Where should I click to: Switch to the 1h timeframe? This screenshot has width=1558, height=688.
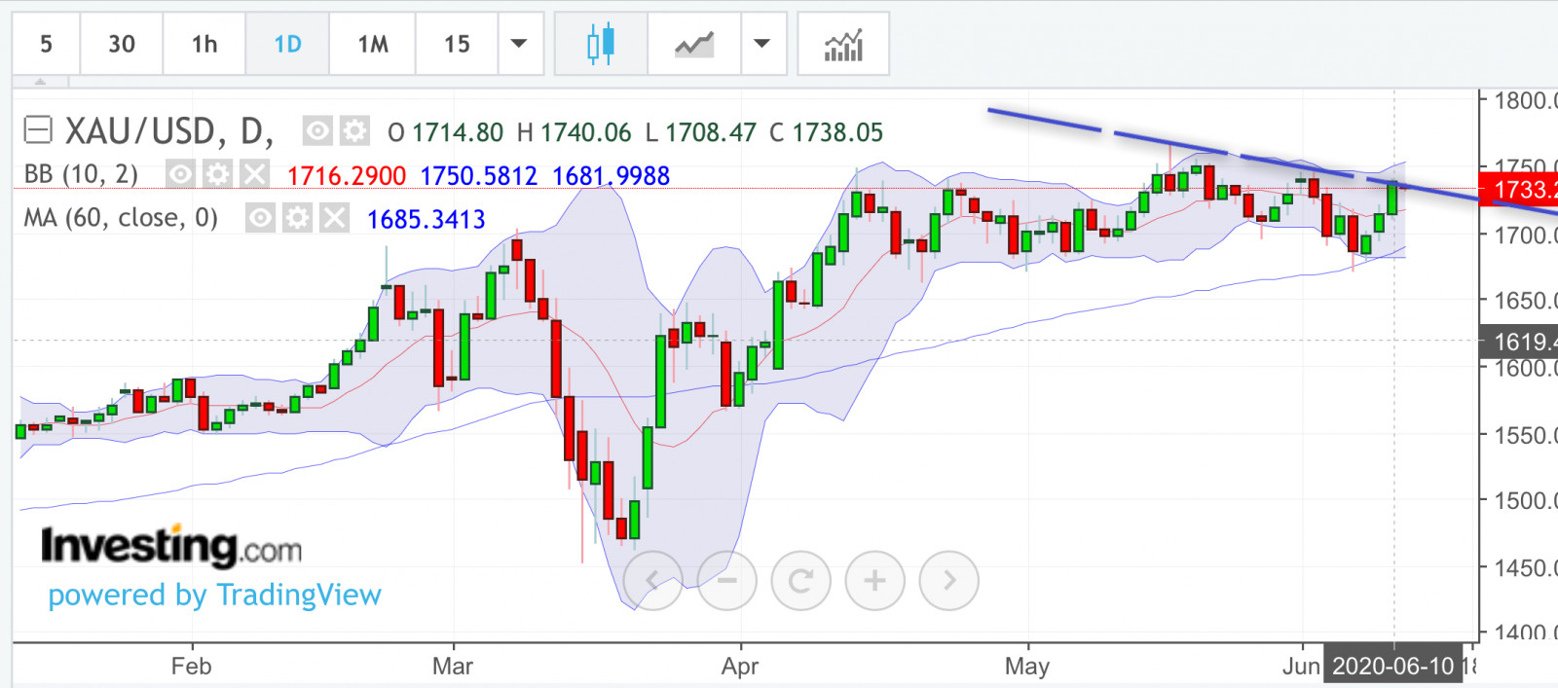(x=204, y=44)
